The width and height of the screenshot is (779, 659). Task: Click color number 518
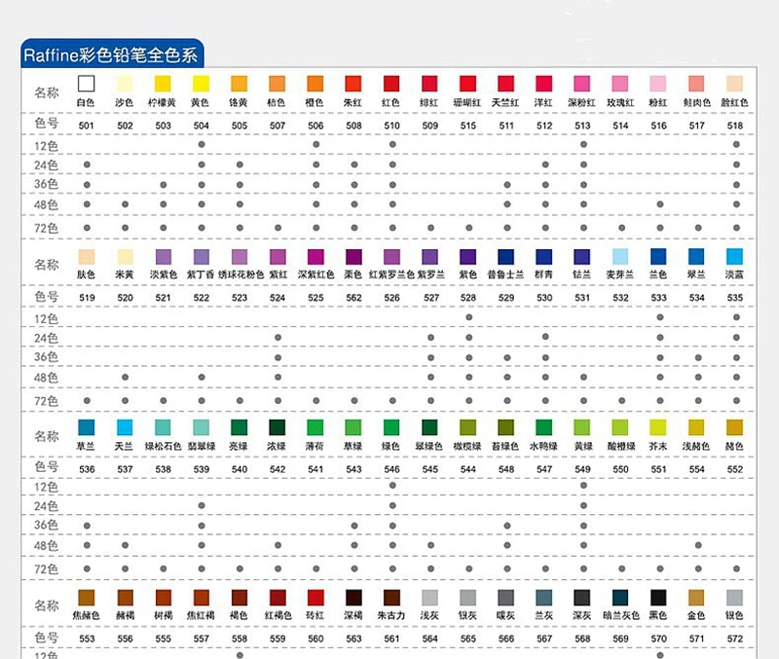pos(735,126)
